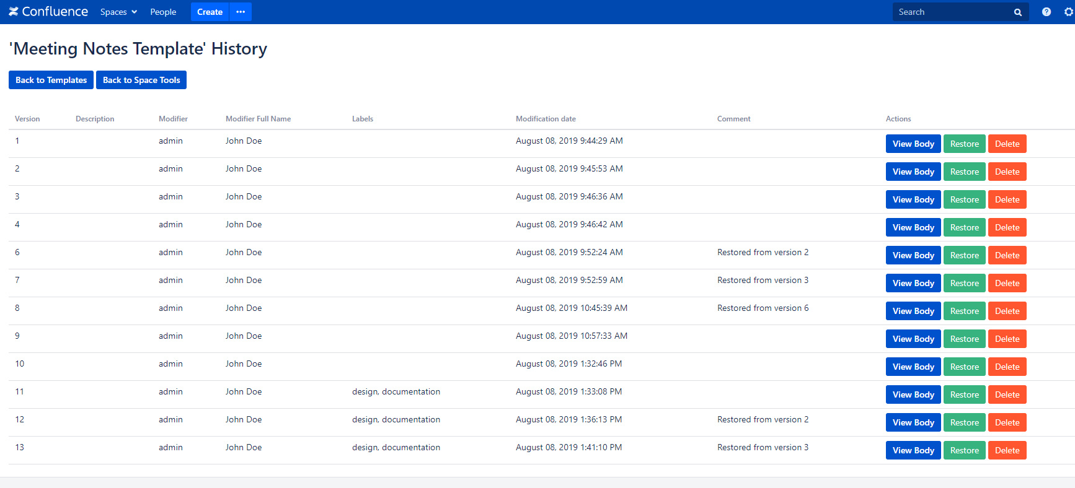The width and height of the screenshot is (1075, 488).
Task: Expand the Spaces dropdown menu
Action: click(118, 12)
